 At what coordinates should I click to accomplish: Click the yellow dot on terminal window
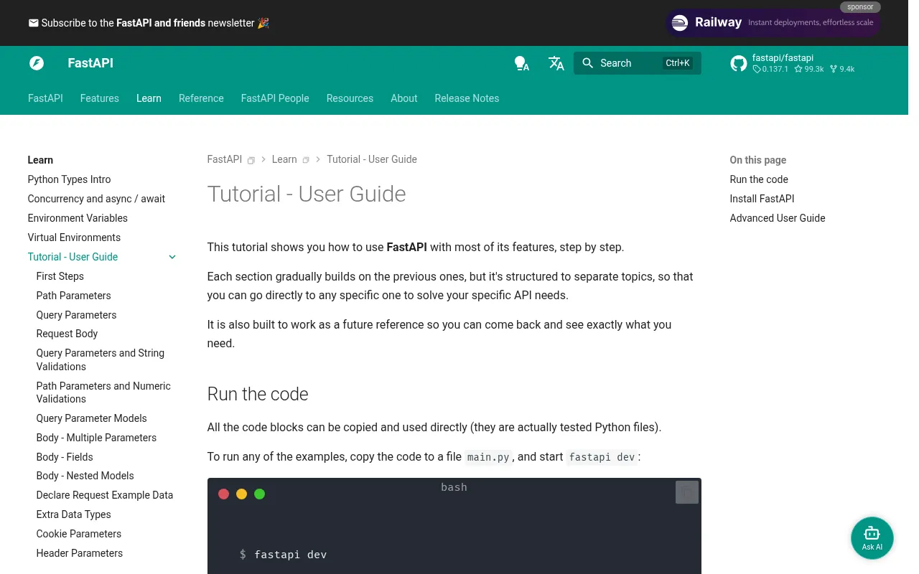[x=241, y=494]
